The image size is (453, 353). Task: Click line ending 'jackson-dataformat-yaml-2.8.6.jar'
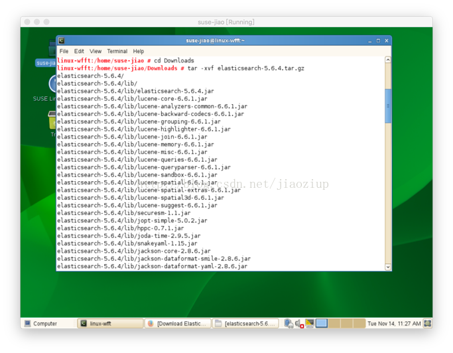pyautogui.click(x=153, y=266)
